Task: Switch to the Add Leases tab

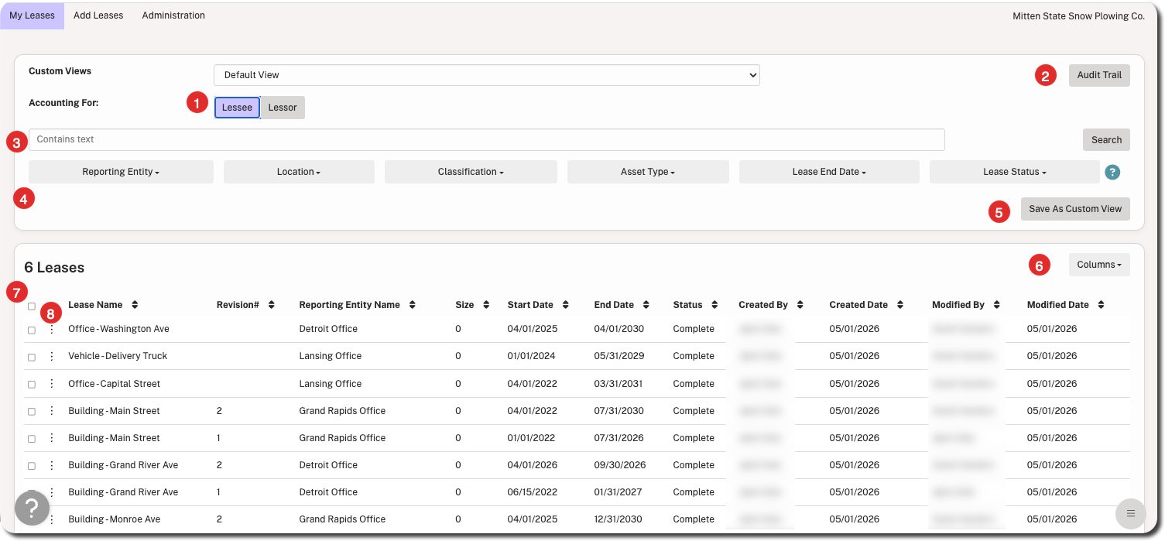Action: [98, 15]
